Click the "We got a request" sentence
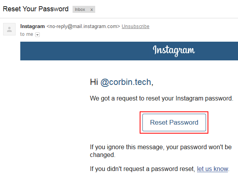The image size is (238, 178). click(x=162, y=99)
